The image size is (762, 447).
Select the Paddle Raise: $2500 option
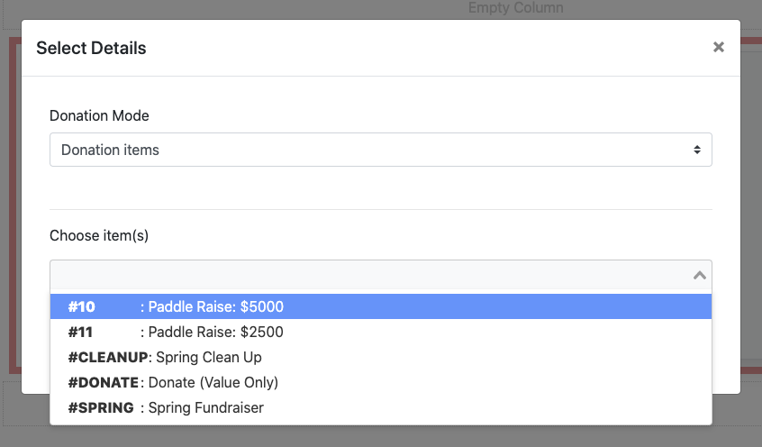(216, 332)
